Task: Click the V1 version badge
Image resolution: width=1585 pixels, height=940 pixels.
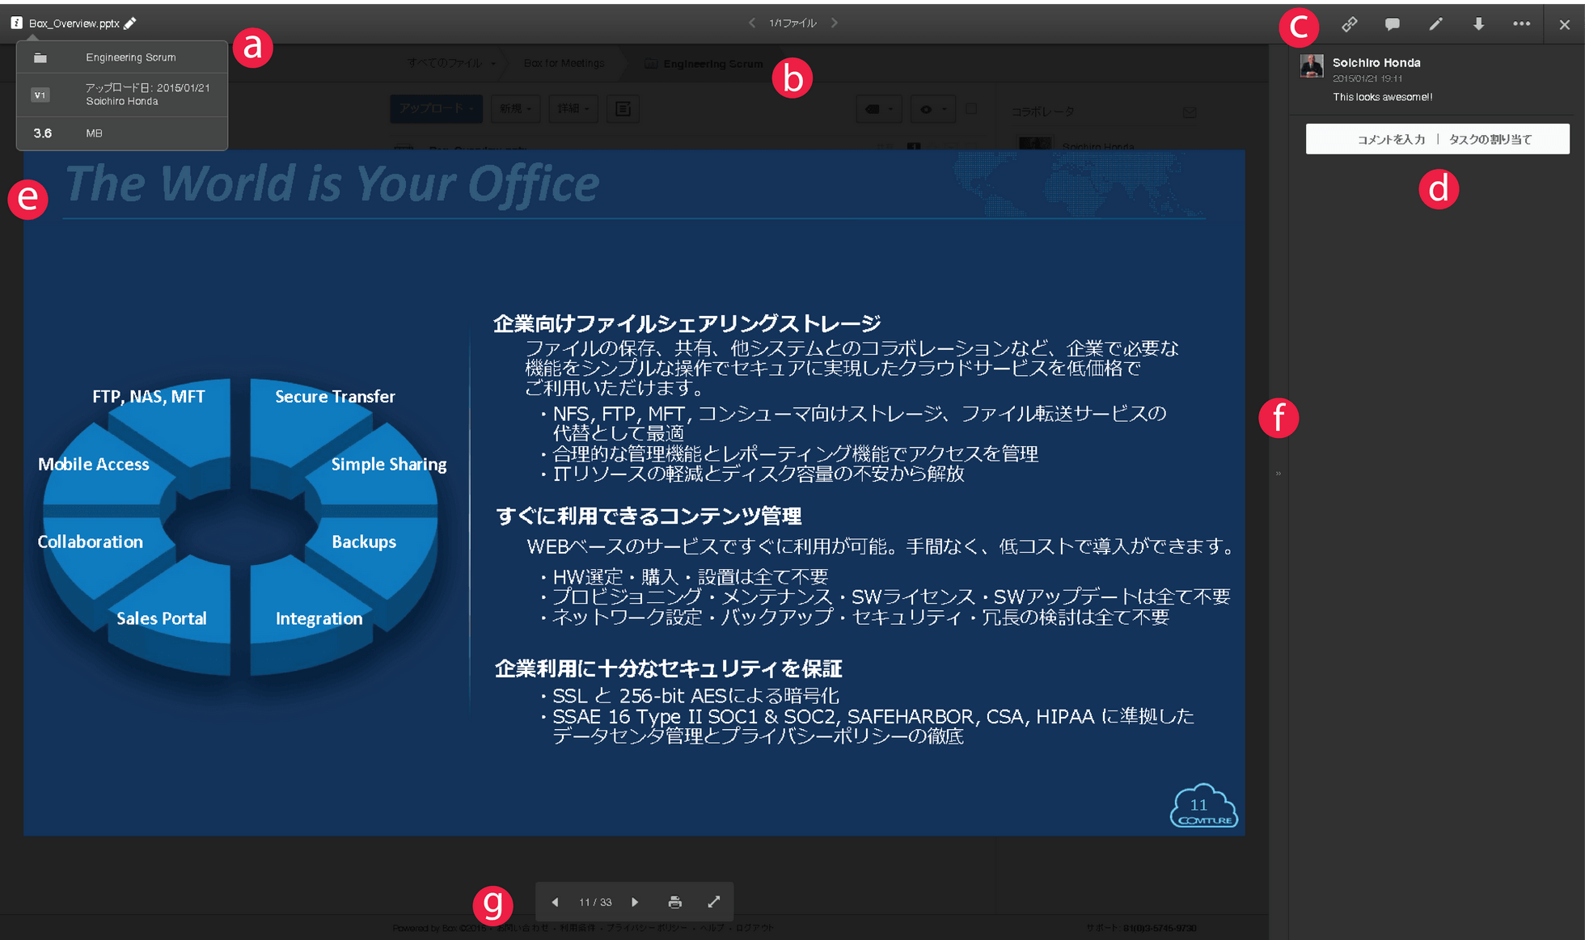Action: (x=40, y=95)
